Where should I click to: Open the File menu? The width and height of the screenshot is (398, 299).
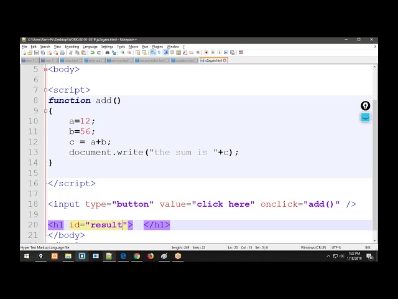(24, 47)
